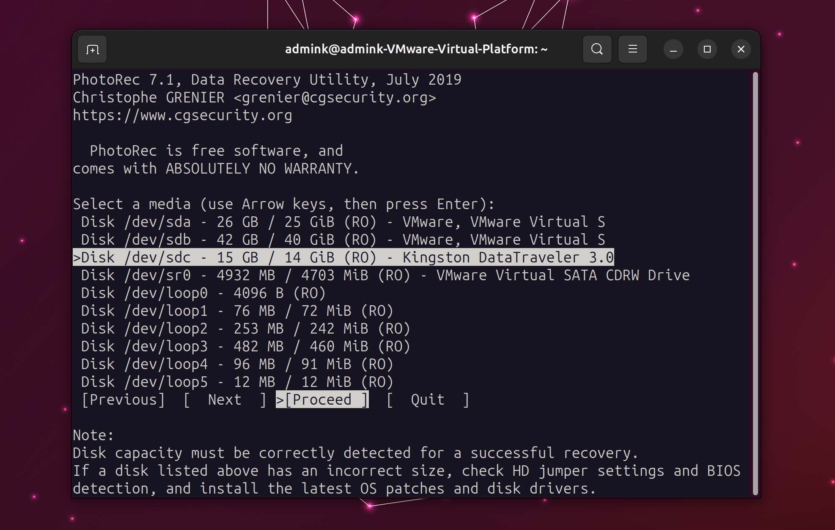
Task: Select the Kingston DataTraveler /dev/sdc disk
Action: (x=343, y=257)
